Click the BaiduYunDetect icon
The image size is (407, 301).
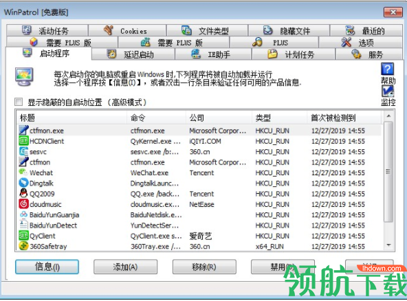click(23, 225)
